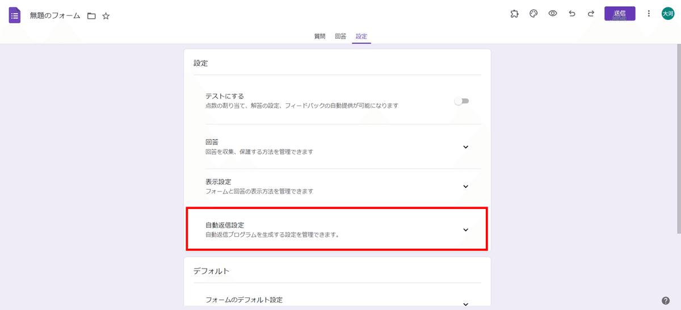Preview the form using the eye icon
This screenshot has height=310, width=681.
(553, 14)
